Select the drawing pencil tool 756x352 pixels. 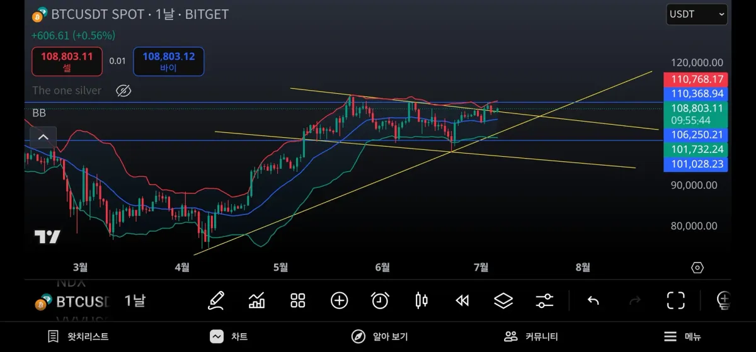216,300
